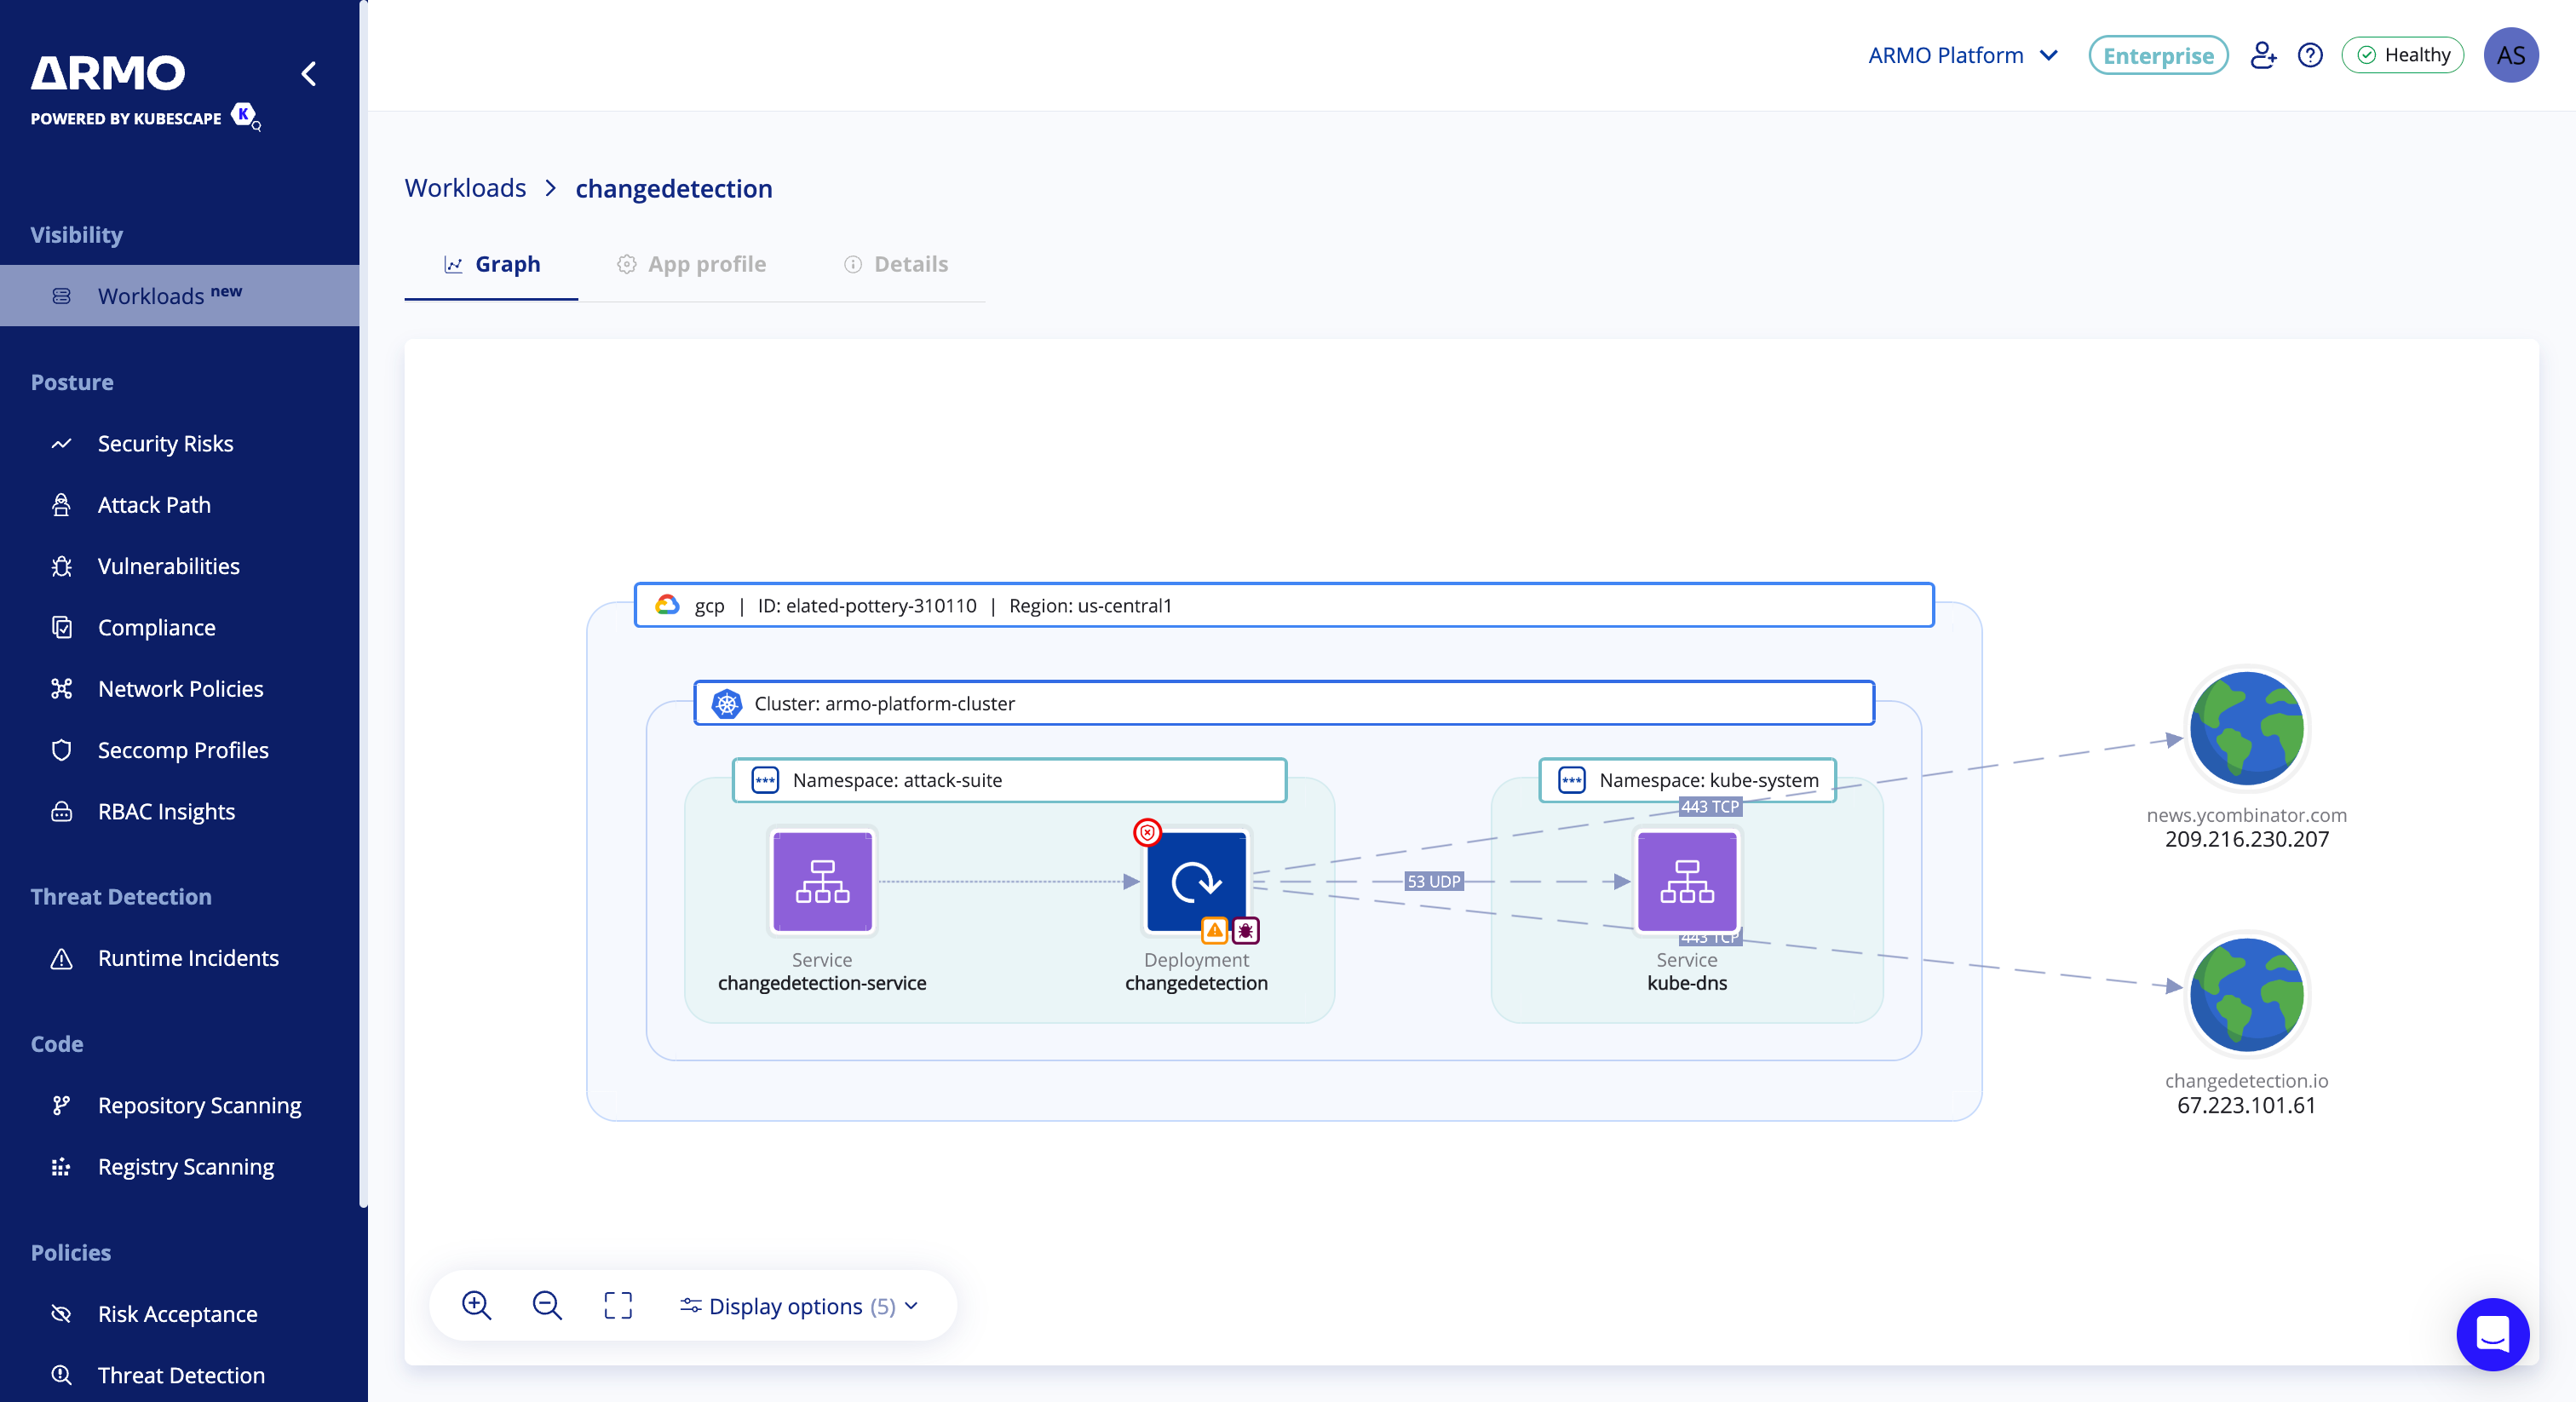This screenshot has width=2576, height=1402.
Task: Click the changedetection.io globe node
Action: (2246, 994)
